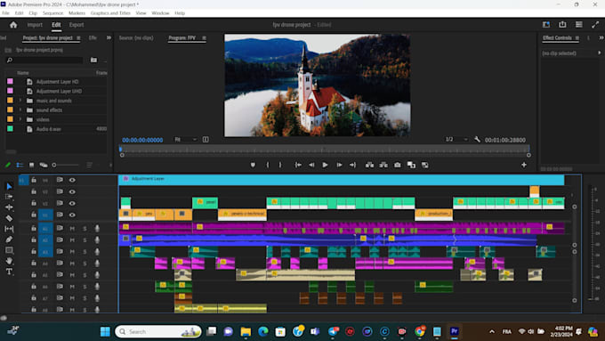
Task: Open the Button Editor plus icon
Action: tap(523, 165)
